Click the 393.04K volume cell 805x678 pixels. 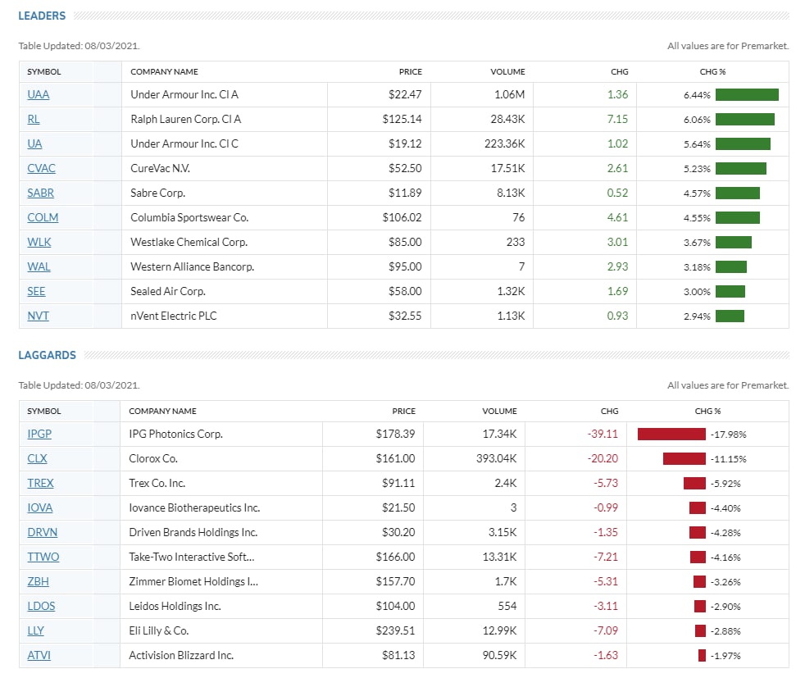tap(497, 459)
